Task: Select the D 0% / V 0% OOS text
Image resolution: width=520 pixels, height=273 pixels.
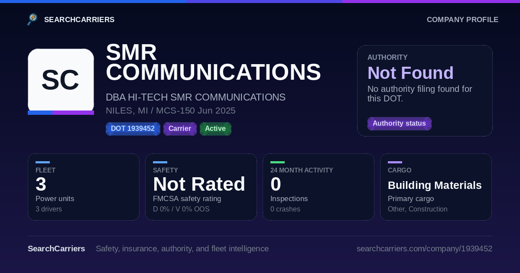Action: [x=181, y=209]
